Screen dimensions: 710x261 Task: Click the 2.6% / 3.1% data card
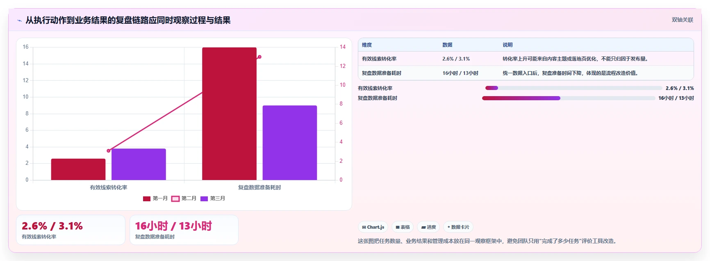click(71, 230)
